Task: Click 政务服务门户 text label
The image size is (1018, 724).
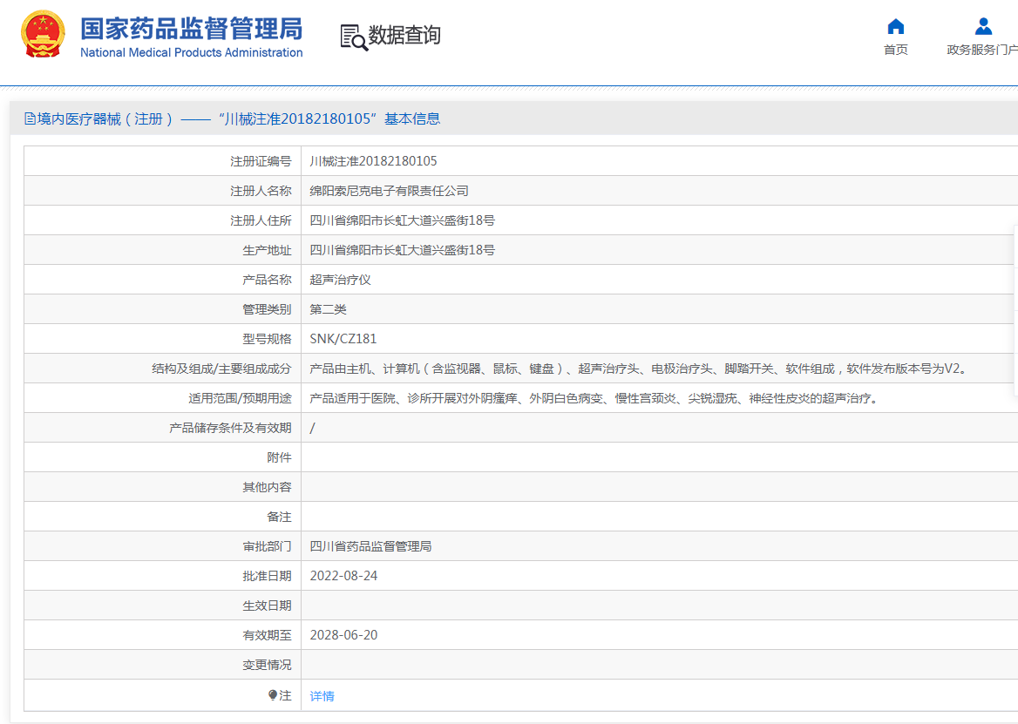Action: pos(982,50)
